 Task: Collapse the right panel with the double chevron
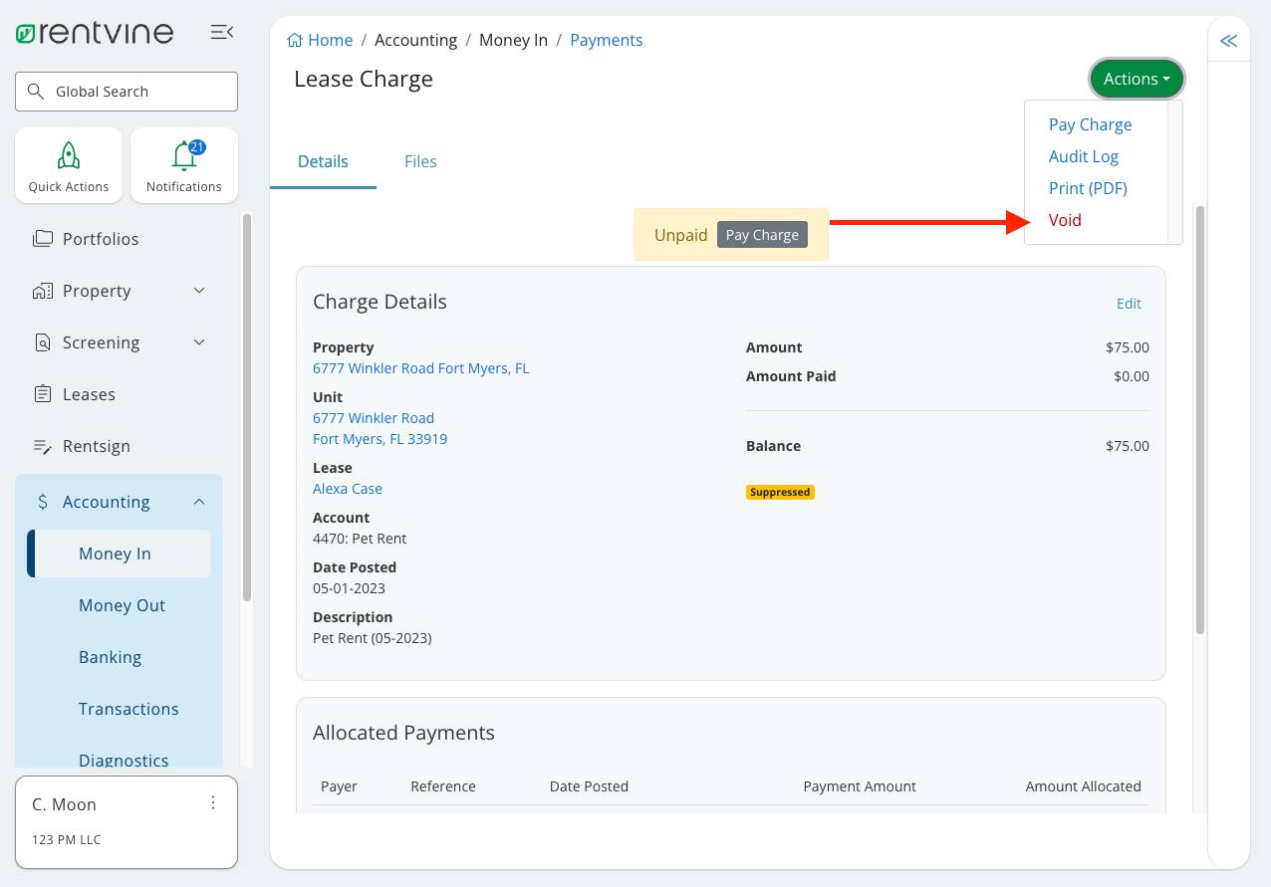tap(1228, 39)
